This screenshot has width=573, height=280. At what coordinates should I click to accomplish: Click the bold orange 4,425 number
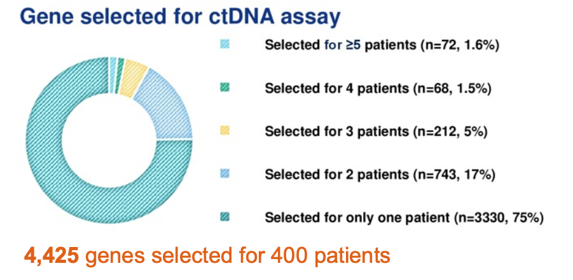[51, 256]
